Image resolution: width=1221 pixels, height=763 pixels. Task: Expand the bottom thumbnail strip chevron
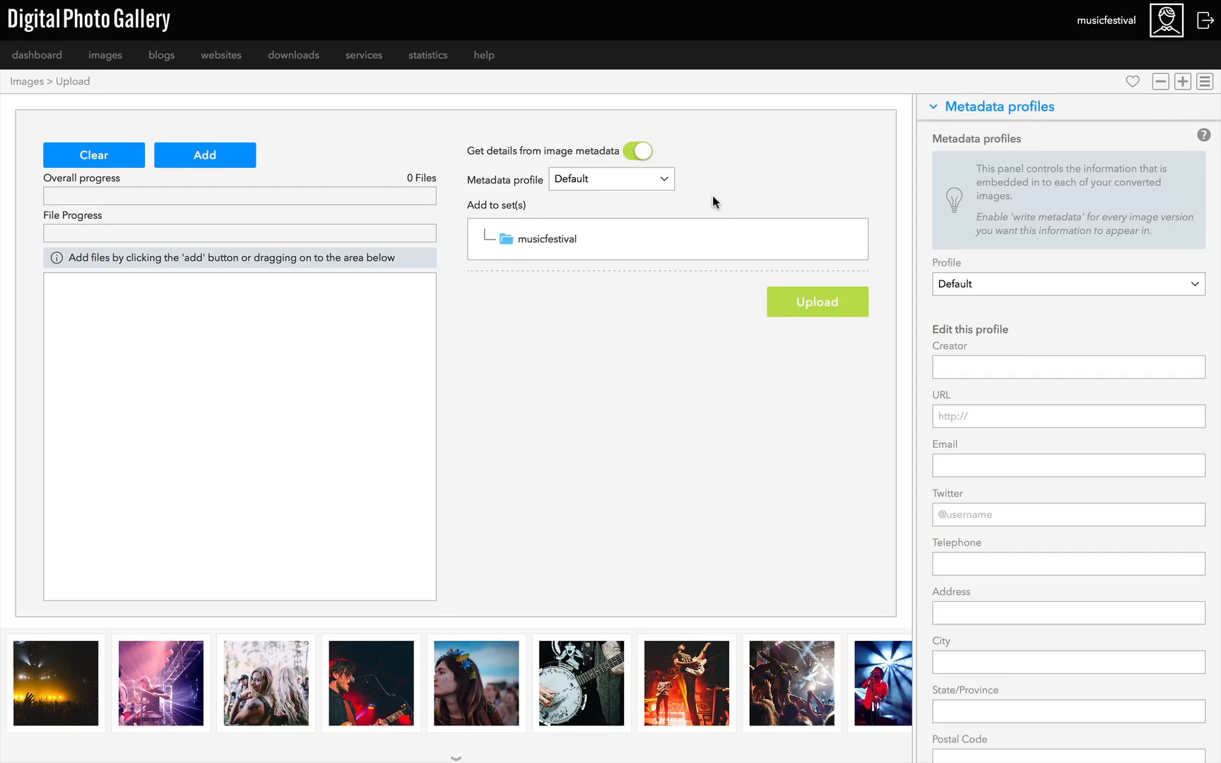point(456,758)
